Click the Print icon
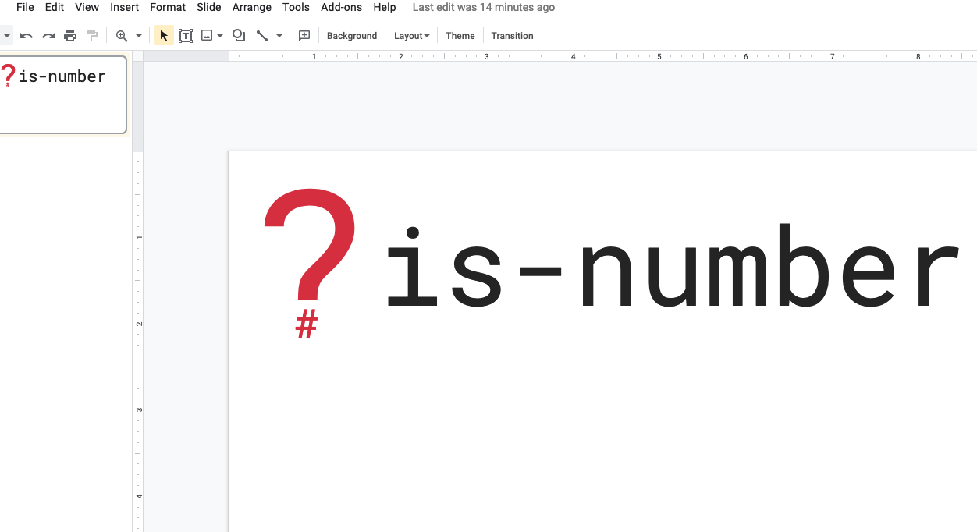The image size is (977, 532). point(69,35)
